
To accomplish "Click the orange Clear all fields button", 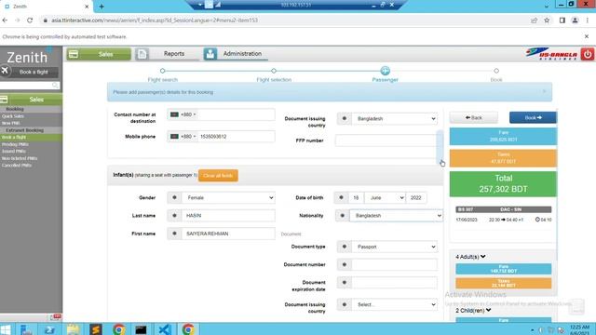I will coord(218,176).
